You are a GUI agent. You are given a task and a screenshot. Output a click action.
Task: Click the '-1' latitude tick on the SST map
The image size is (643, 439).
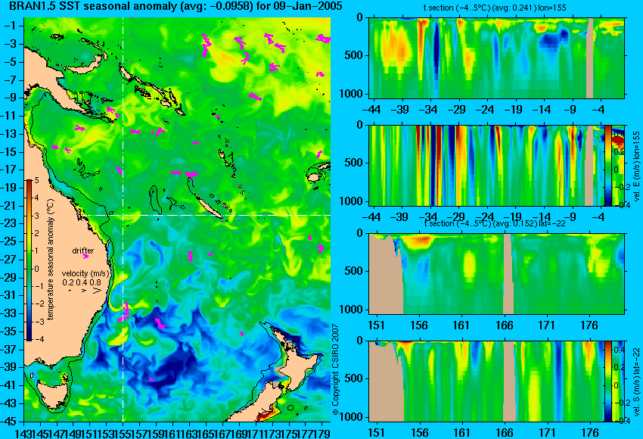pos(11,26)
